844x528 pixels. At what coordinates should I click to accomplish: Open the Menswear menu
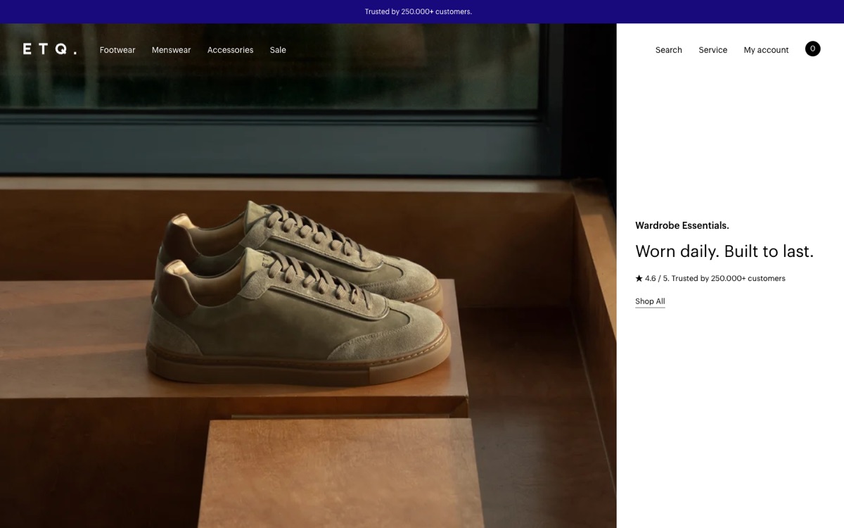point(171,50)
